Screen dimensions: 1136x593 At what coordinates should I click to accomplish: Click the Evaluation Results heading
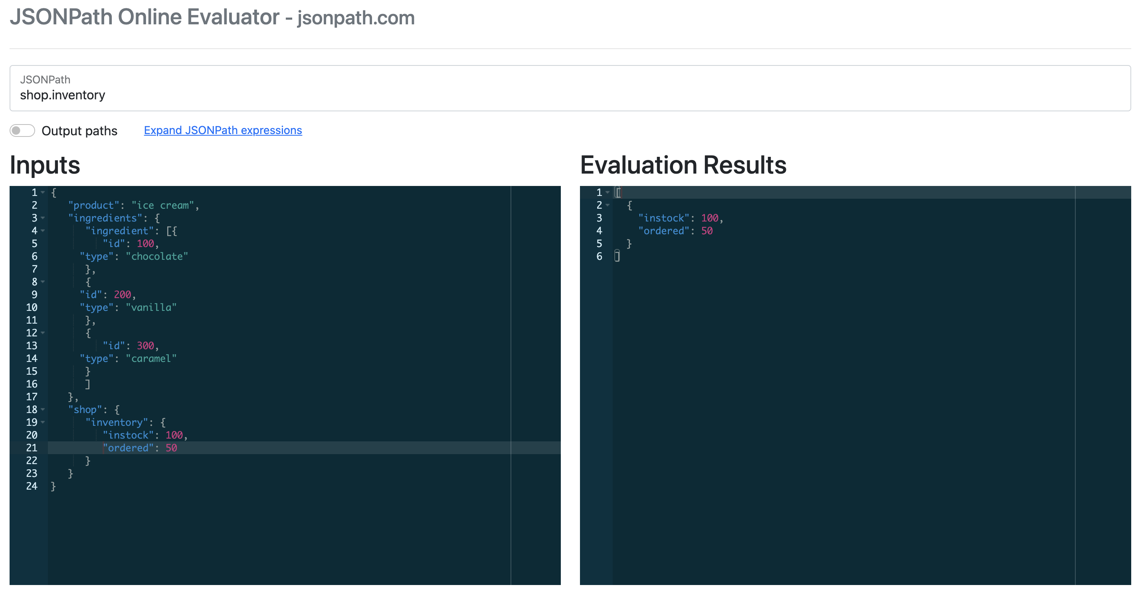tap(683, 165)
